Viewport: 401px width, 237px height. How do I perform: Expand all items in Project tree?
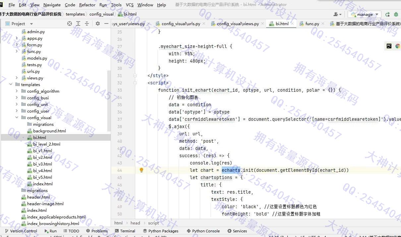[78, 24]
